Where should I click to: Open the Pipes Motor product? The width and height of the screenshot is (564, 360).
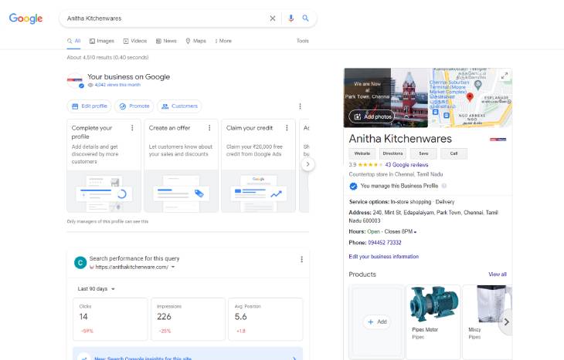433,321
